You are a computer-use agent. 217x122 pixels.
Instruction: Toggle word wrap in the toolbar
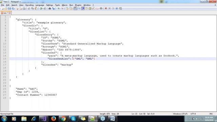click(x=75, y=8)
